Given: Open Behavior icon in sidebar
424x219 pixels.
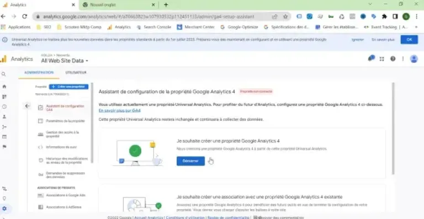Looking at the screenshot, I should coord(4,137).
